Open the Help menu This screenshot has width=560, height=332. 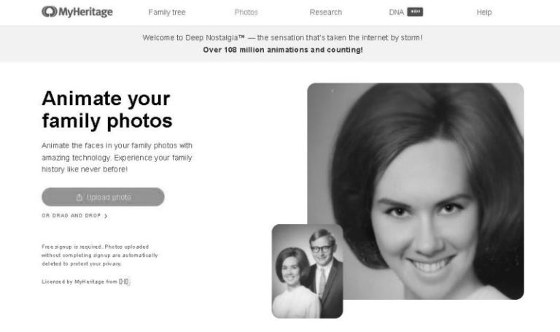pos(484,12)
